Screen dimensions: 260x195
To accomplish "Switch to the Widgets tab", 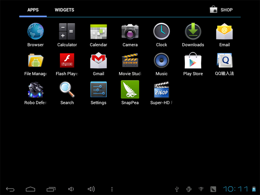I will pyautogui.click(x=64, y=10).
